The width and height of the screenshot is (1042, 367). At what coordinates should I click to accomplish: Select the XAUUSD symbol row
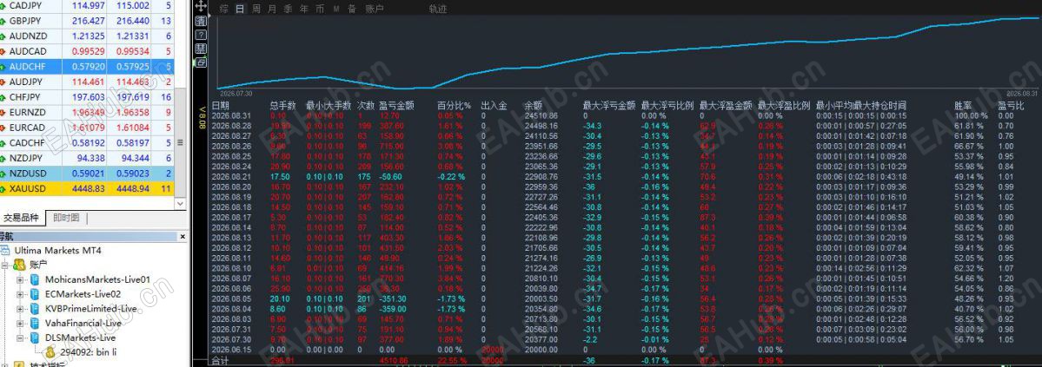pyautogui.click(x=86, y=189)
